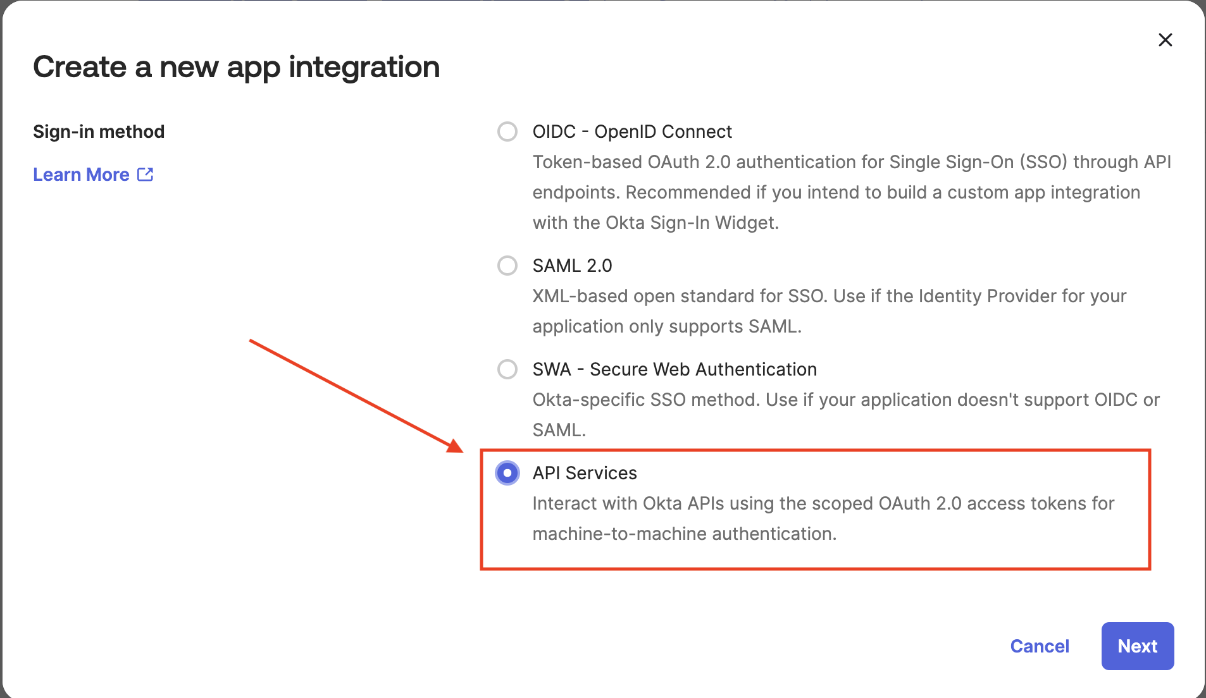The image size is (1206, 698).
Task: Click the Token-based OAuth 2.0 description paragraph
Action: point(852,192)
